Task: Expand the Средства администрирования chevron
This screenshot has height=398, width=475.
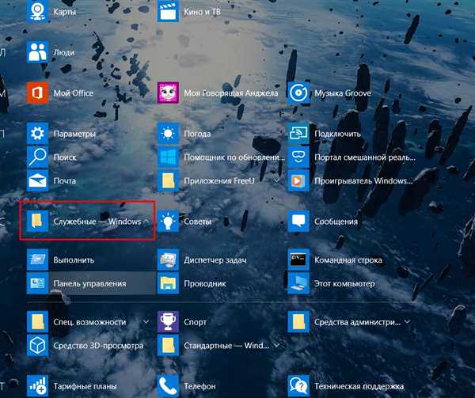Action: click(x=408, y=322)
